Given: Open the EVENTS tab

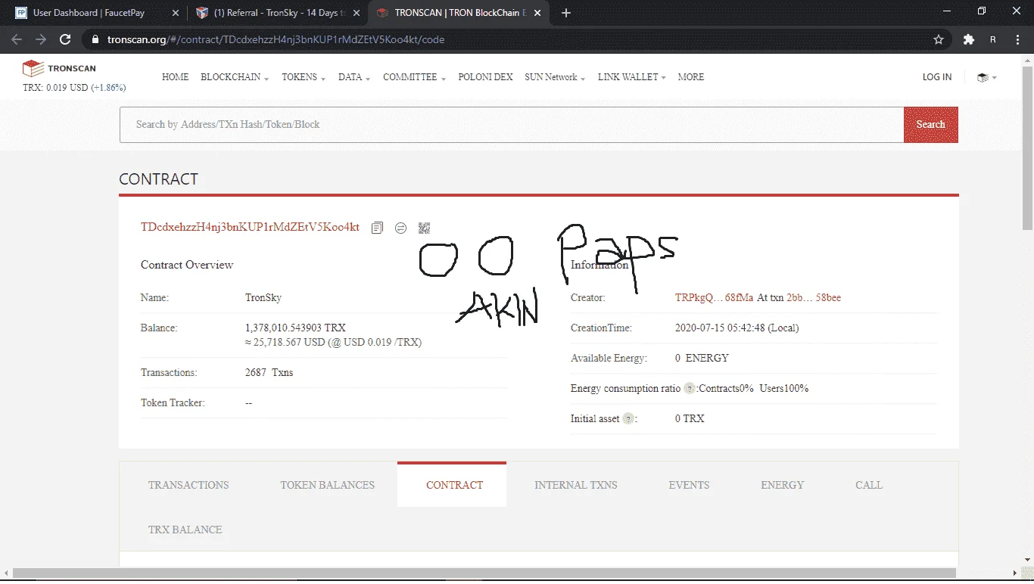Looking at the screenshot, I should 689,485.
